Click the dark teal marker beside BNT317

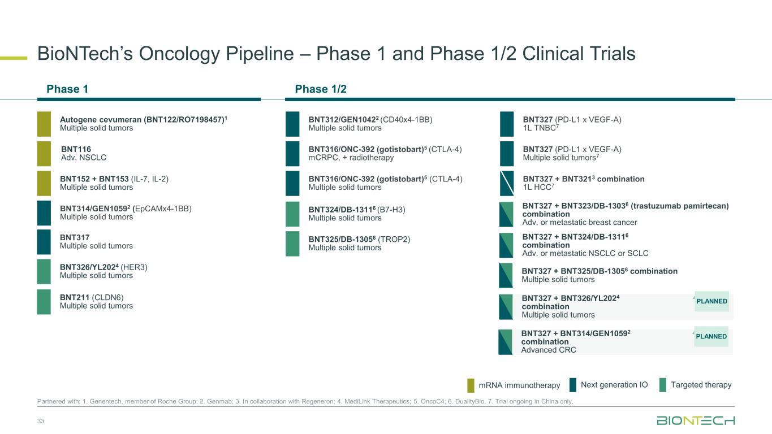(x=44, y=242)
